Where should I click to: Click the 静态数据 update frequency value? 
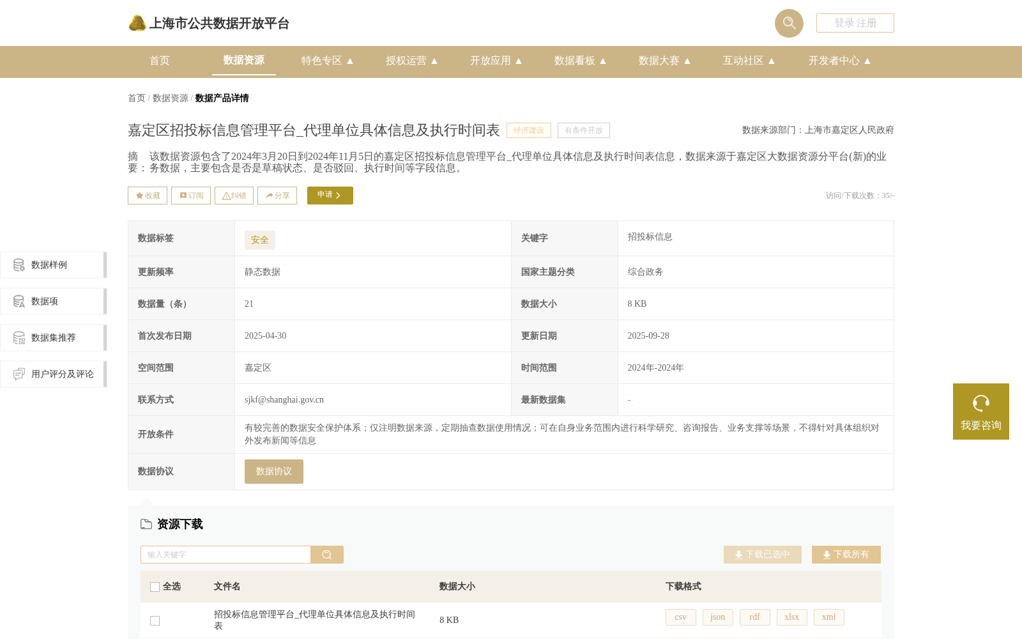(263, 272)
